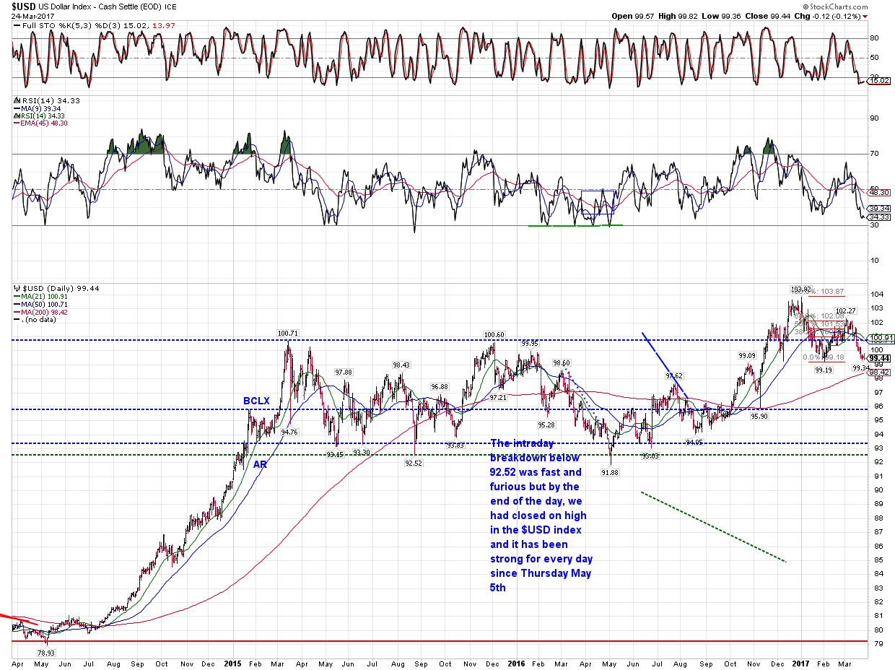Click the 100.71 peak price label
This screenshot has height=670, width=895.
(x=288, y=334)
